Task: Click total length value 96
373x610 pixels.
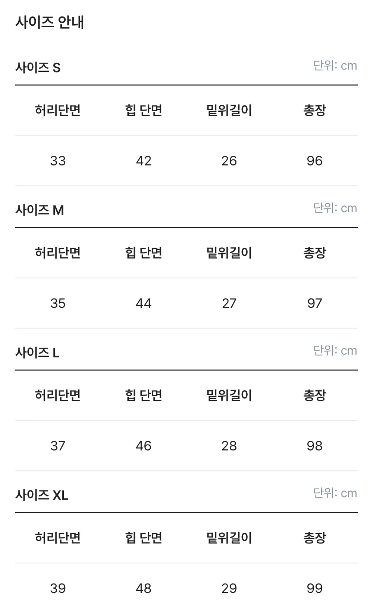Action: pos(314,161)
